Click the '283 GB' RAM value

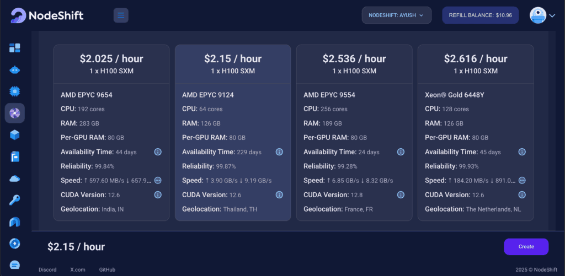click(90, 123)
